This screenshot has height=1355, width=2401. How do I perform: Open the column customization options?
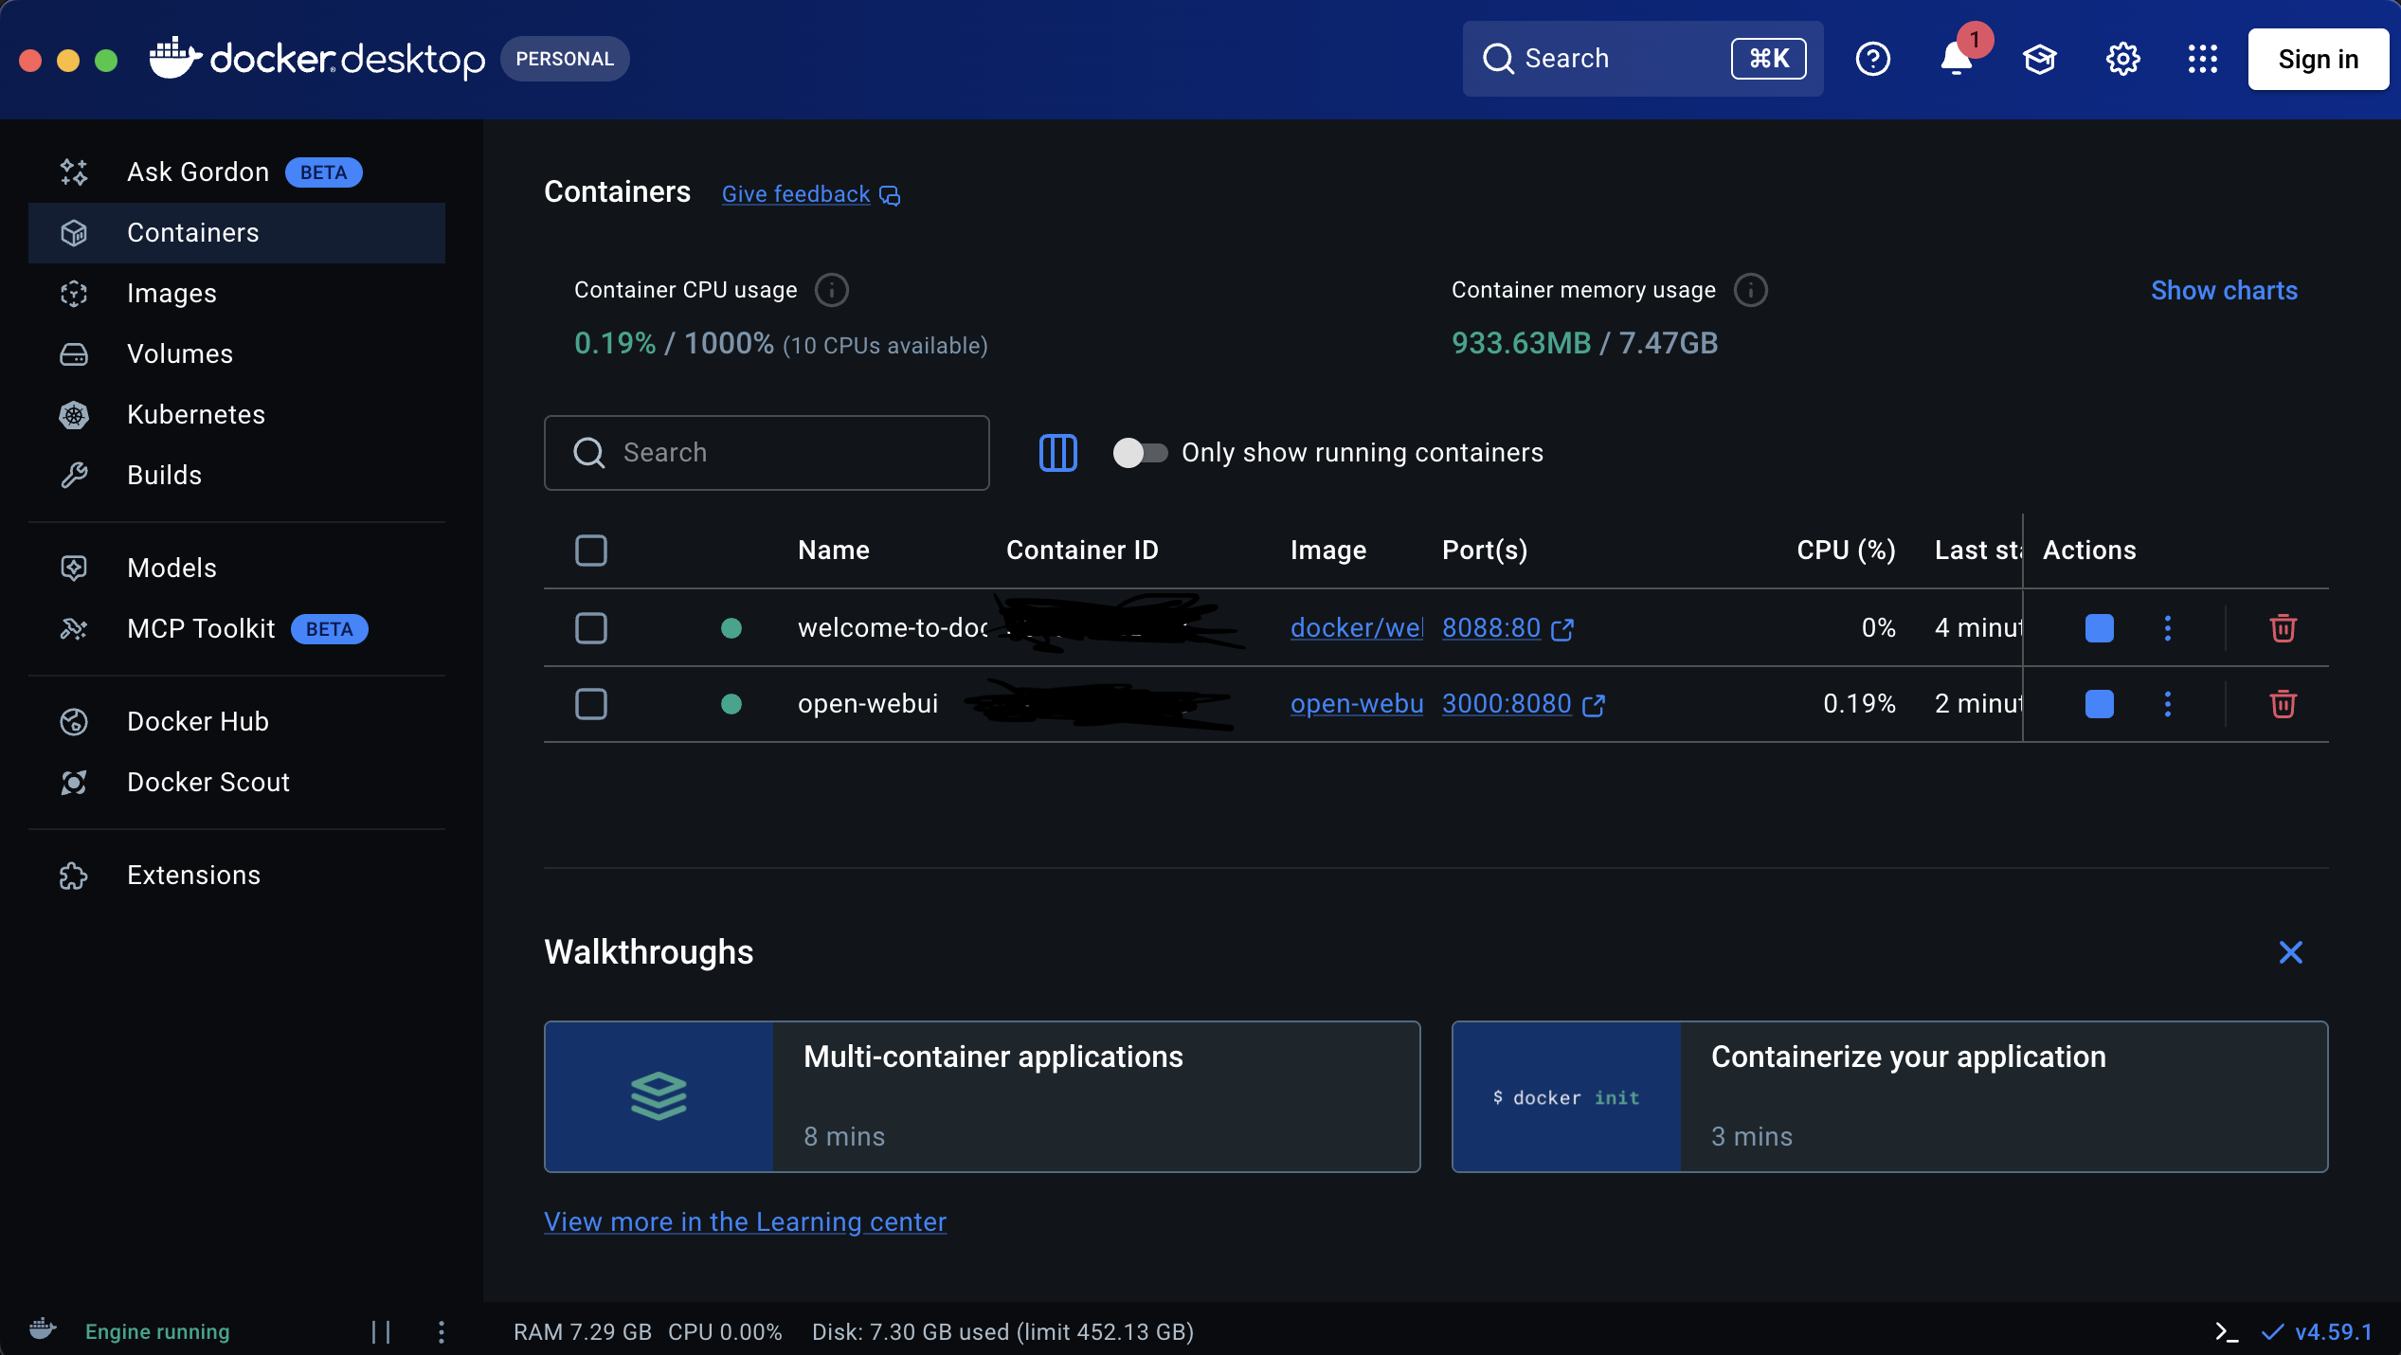pyautogui.click(x=1057, y=453)
